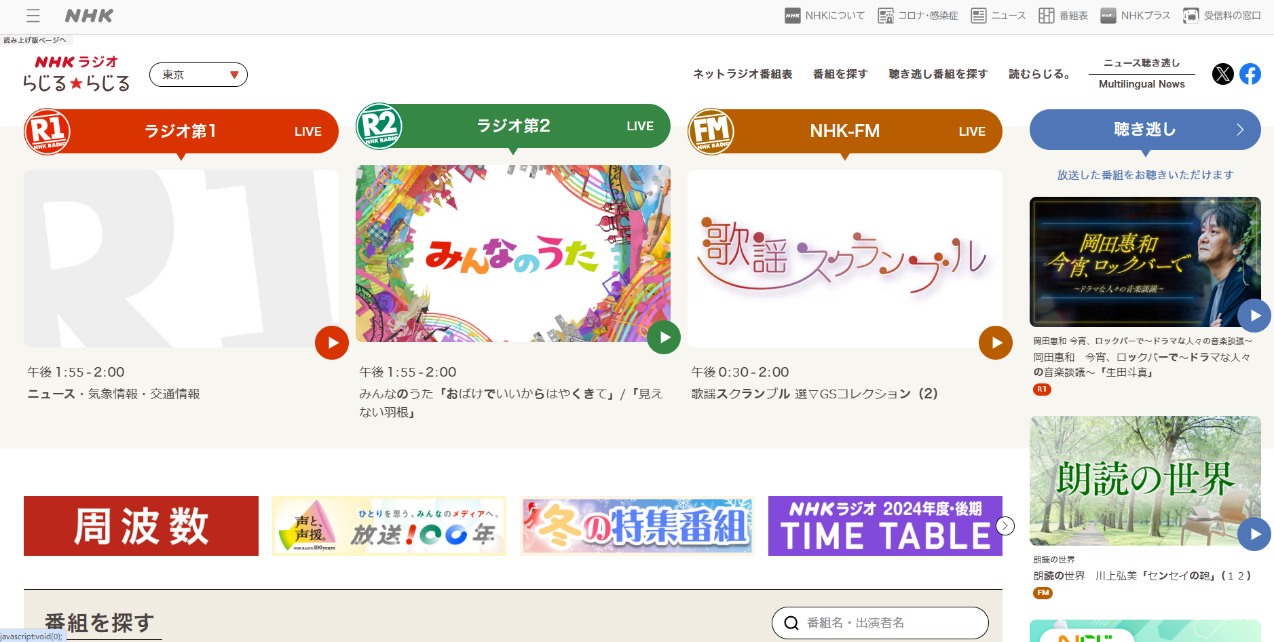The width and height of the screenshot is (1274, 642).
Task: Click 番組表 icon in top bar
Action: pos(1064,16)
